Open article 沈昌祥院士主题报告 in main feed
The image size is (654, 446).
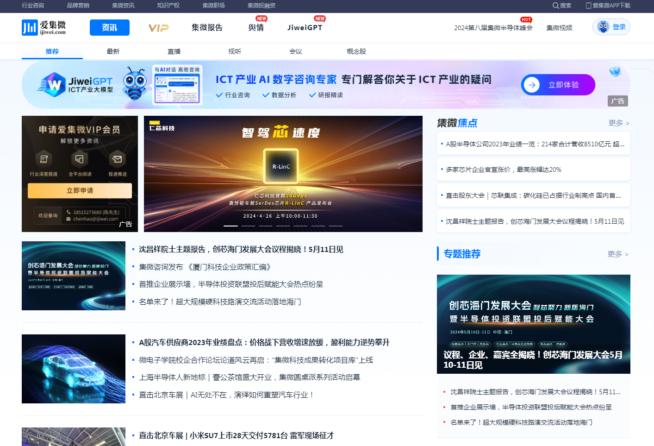[x=241, y=249]
